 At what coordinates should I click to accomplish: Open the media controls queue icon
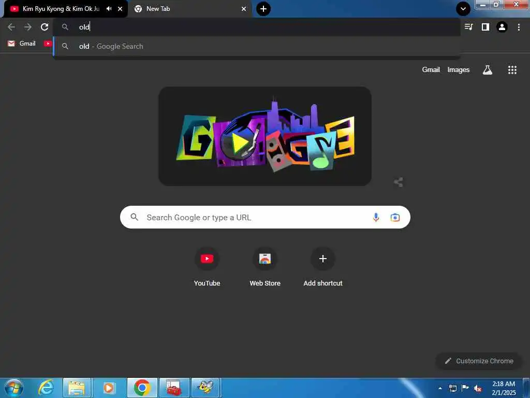(x=468, y=27)
